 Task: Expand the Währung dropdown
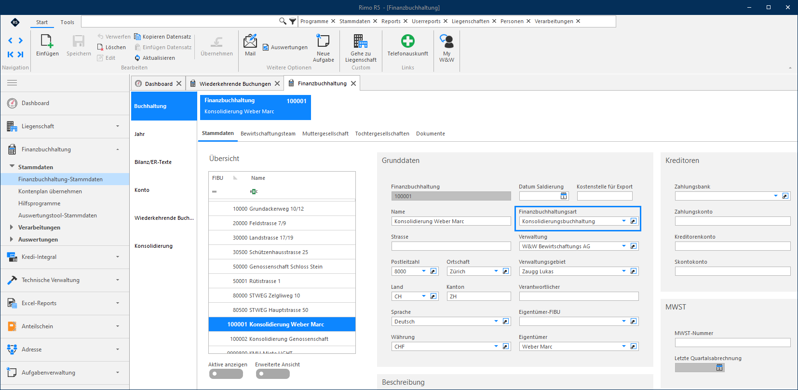click(x=496, y=347)
